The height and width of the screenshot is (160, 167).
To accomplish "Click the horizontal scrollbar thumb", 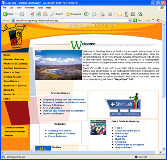I will (x=80, y=152).
